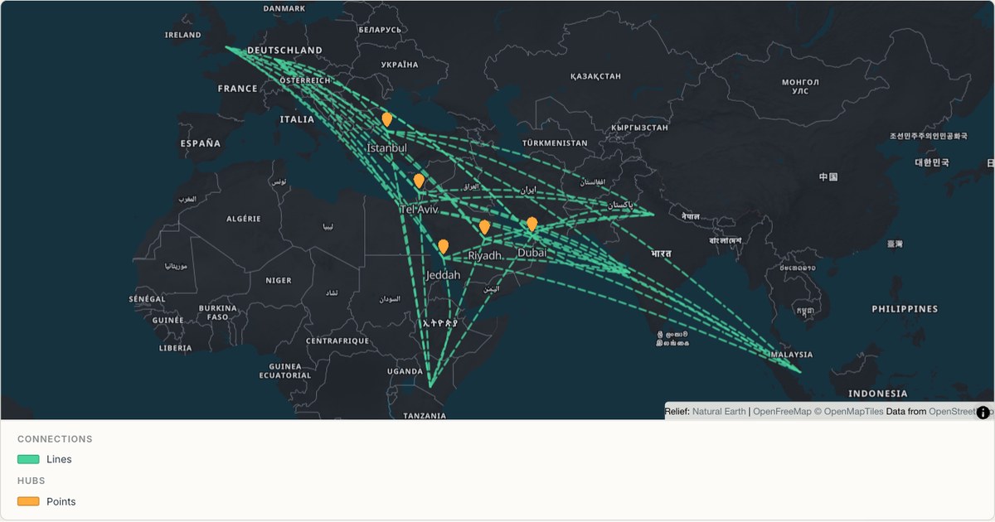This screenshot has height=522, width=995.
Task: Click the GUINÉE country label
Action: pyautogui.click(x=167, y=320)
